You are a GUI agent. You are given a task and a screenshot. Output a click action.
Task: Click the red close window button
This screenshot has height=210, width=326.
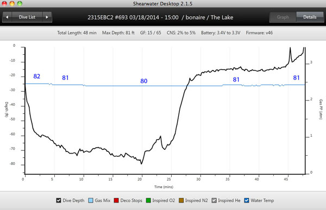point(4,3)
